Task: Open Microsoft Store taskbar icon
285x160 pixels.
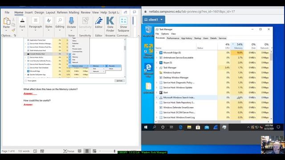Action: 198,127
